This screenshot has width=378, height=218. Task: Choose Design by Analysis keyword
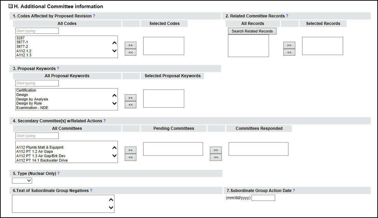[32, 99]
